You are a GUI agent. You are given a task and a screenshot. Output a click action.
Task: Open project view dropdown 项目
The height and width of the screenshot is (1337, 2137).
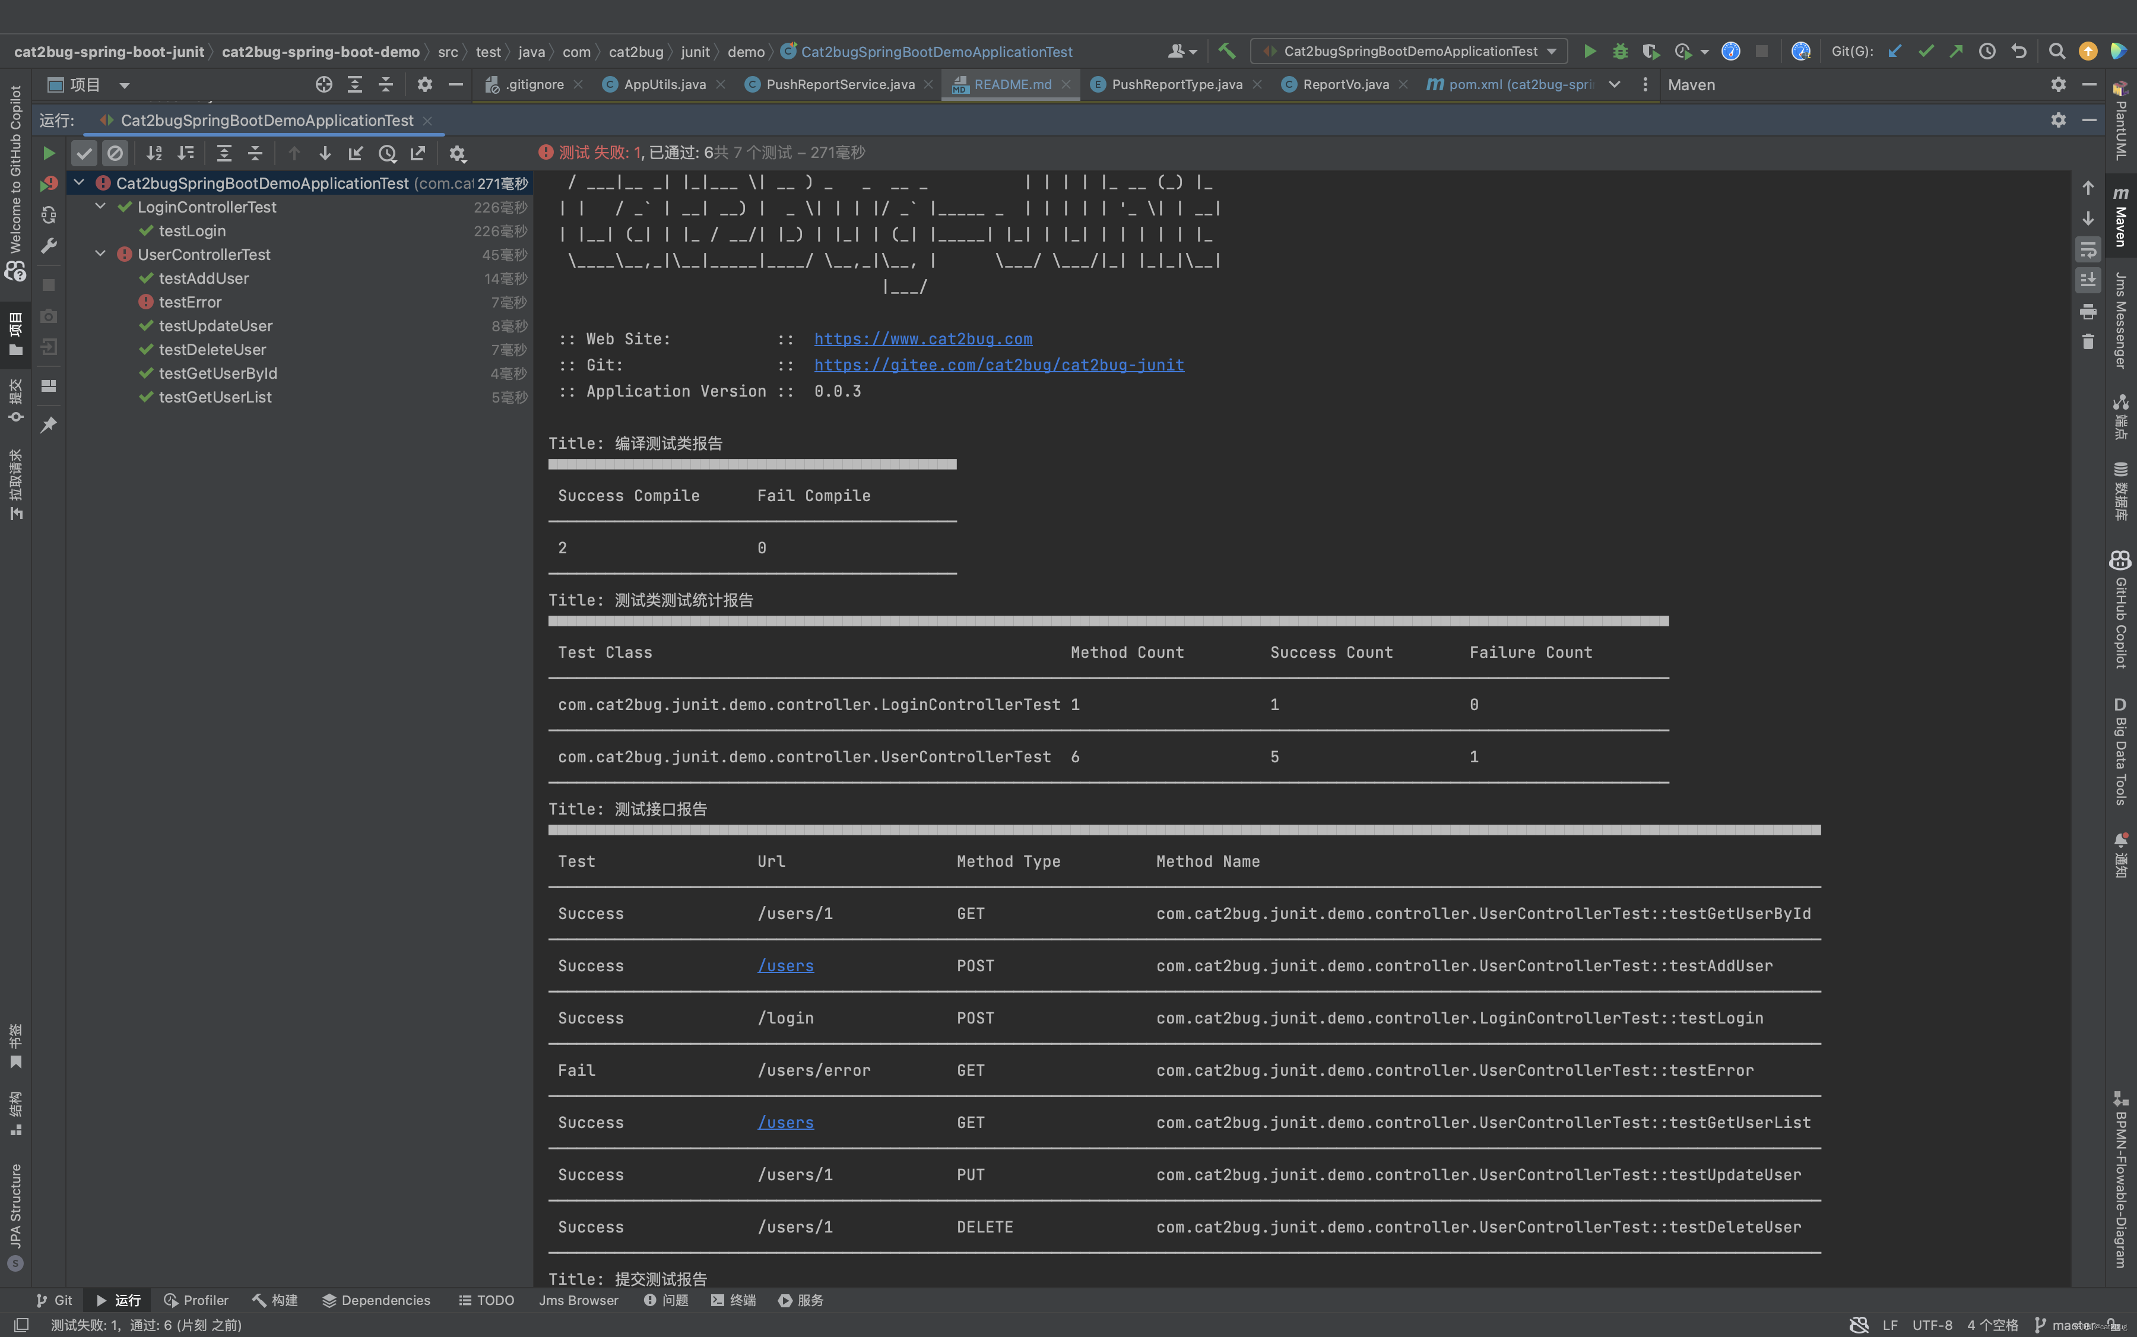click(88, 85)
